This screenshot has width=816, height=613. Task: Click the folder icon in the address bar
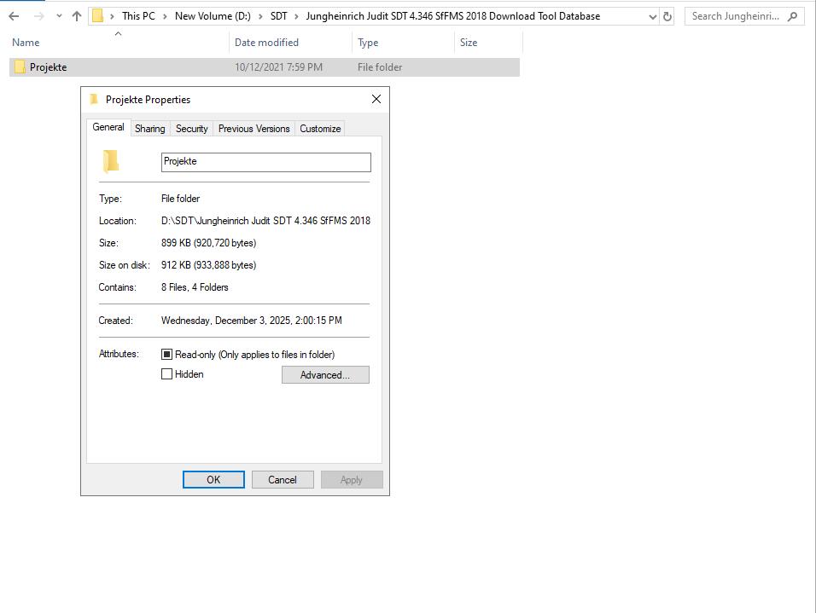pyautogui.click(x=98, y=15)
